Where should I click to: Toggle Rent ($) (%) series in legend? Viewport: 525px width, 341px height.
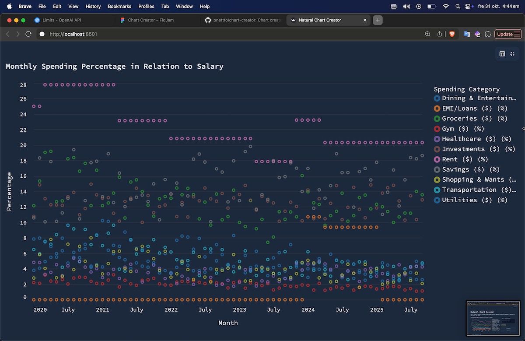465,159
